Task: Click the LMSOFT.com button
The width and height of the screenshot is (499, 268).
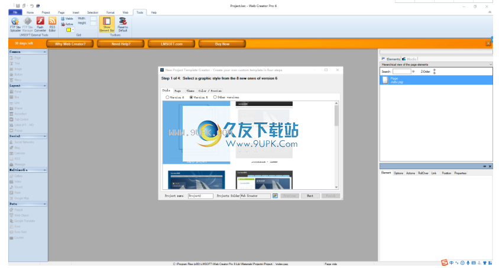Action: click(x=171, y=44)
